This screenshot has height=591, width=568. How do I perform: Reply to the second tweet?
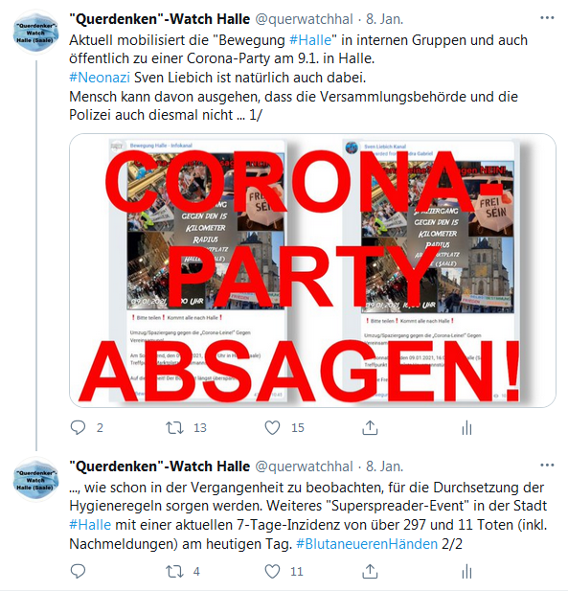(78, 572)
